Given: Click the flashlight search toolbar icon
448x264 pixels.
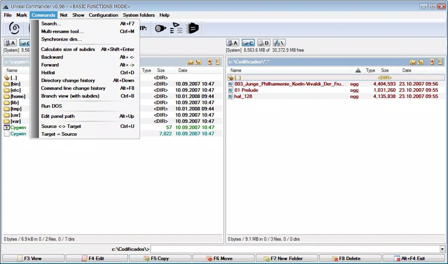Looking at the screenshot, I should coord(160,28).
